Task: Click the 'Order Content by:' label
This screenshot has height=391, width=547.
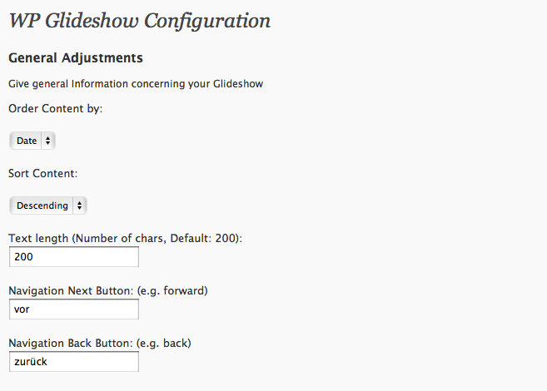Action: coord(55,108)
